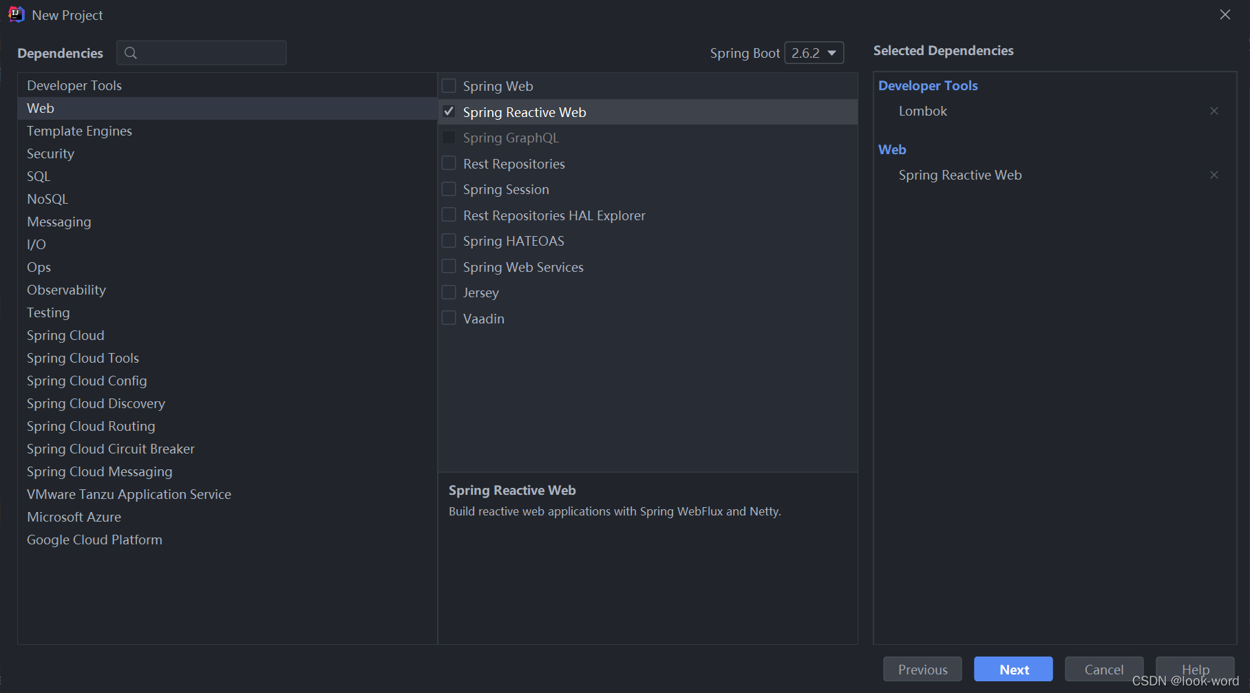Screen dimensions: 1250x693
Task: Select the Google Cloud Platform category
Action: pyautogui.click(x=227, y=540)
